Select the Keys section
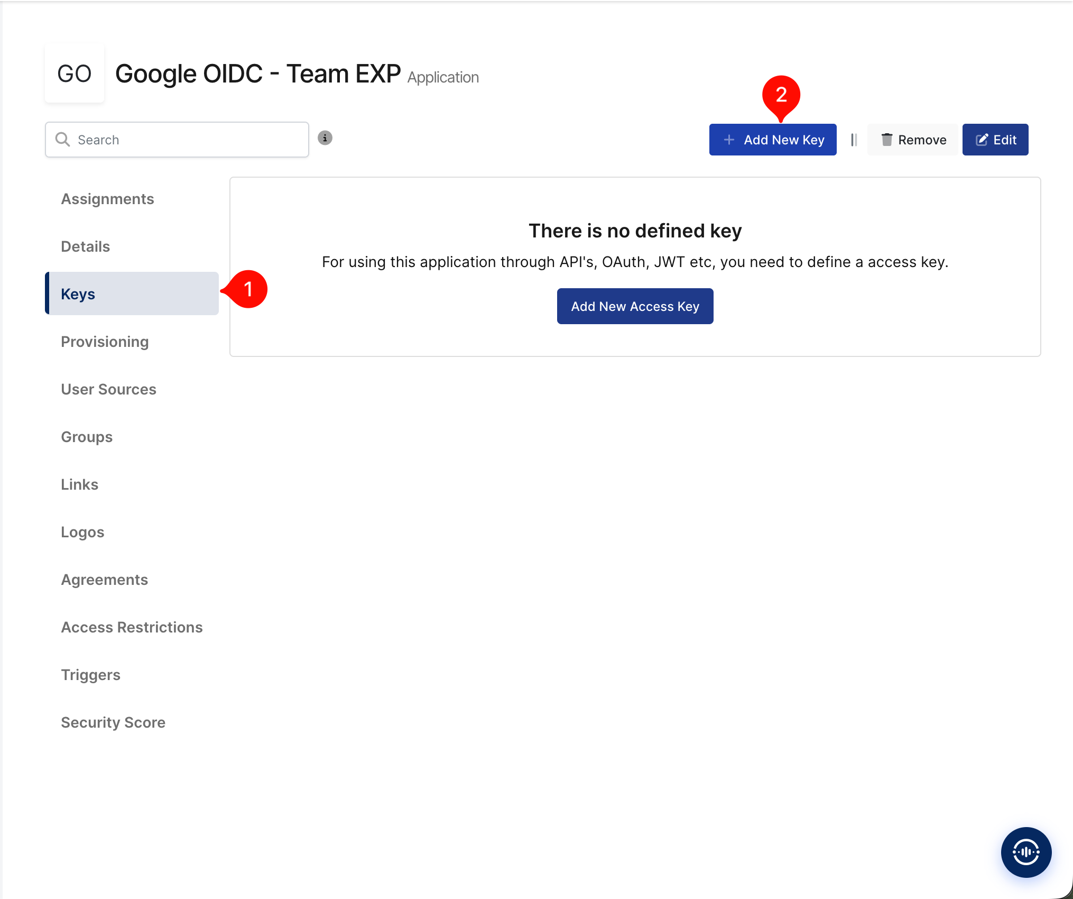Viewport: 1073px width, 899px height. (x=132, y=293)
